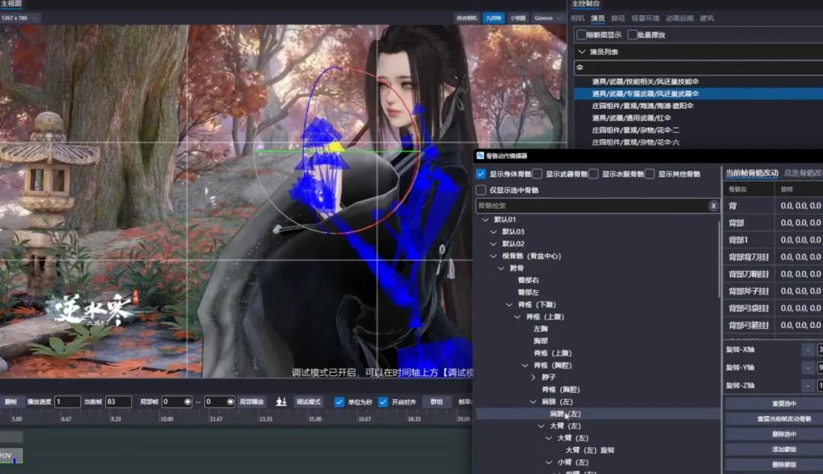Select the 大臂 (左) 旋转 bone
The height and width of the screenshot is (474, 823).
coord(589,450)
